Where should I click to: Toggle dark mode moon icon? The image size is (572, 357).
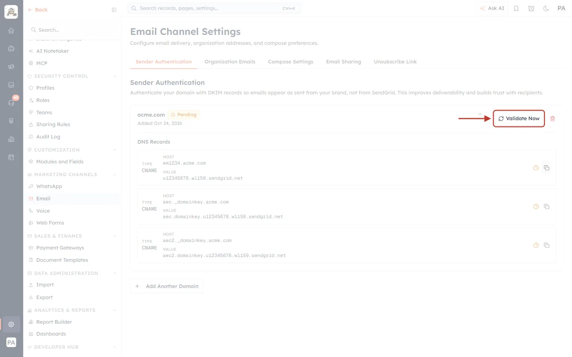[x=546, y=8]
